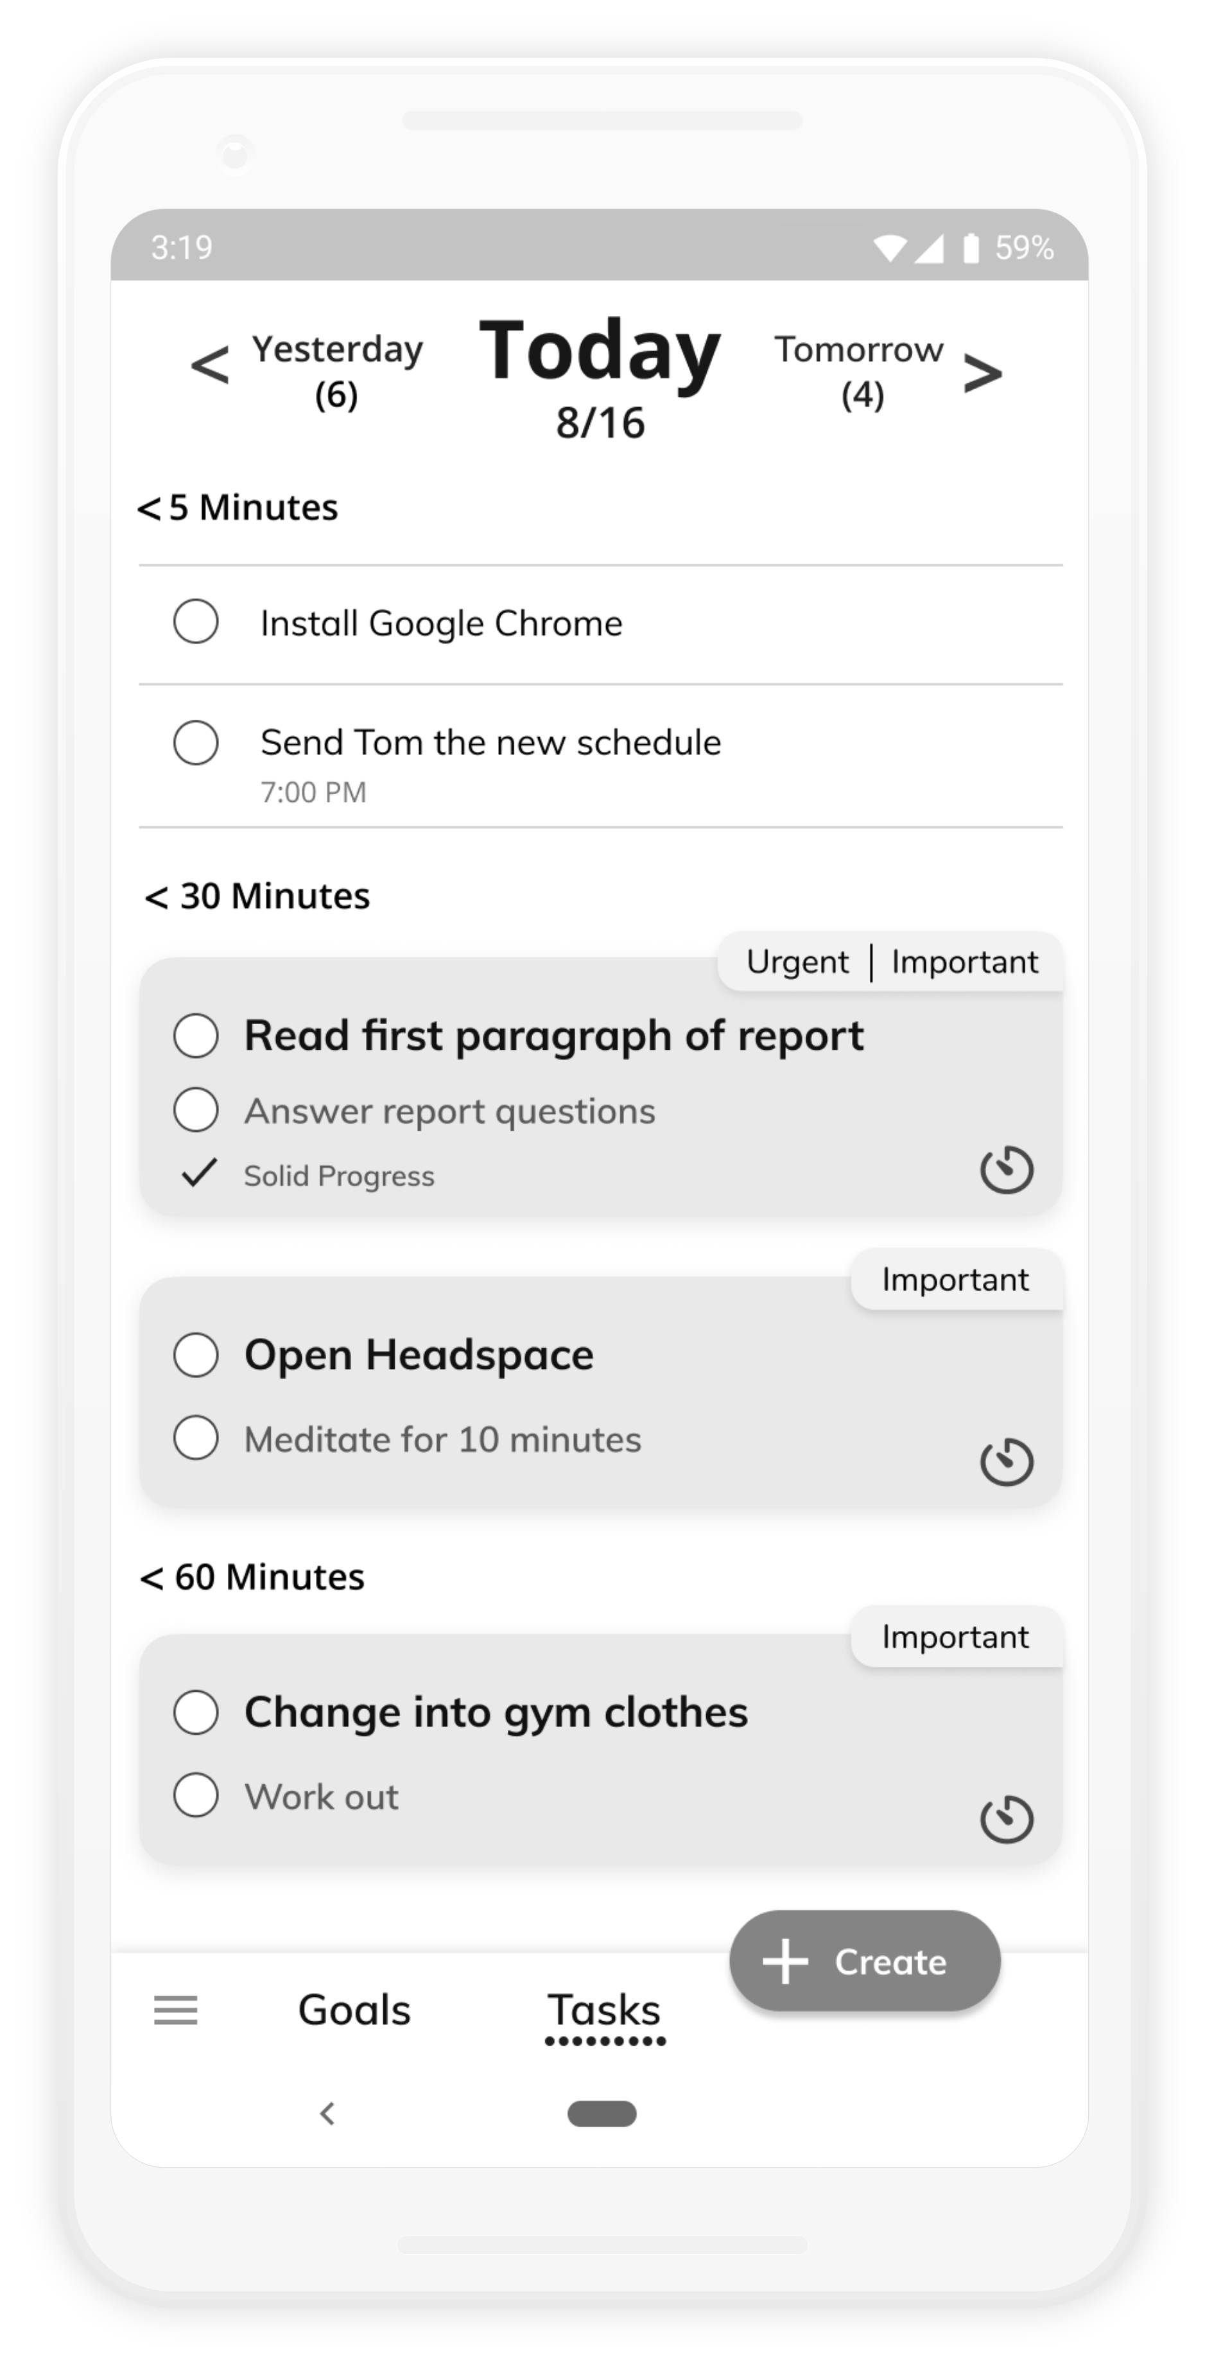Tap the battery status icon
Image resolution: width=1205 pixels, height=2366 pixels.
tap(970, 247)
